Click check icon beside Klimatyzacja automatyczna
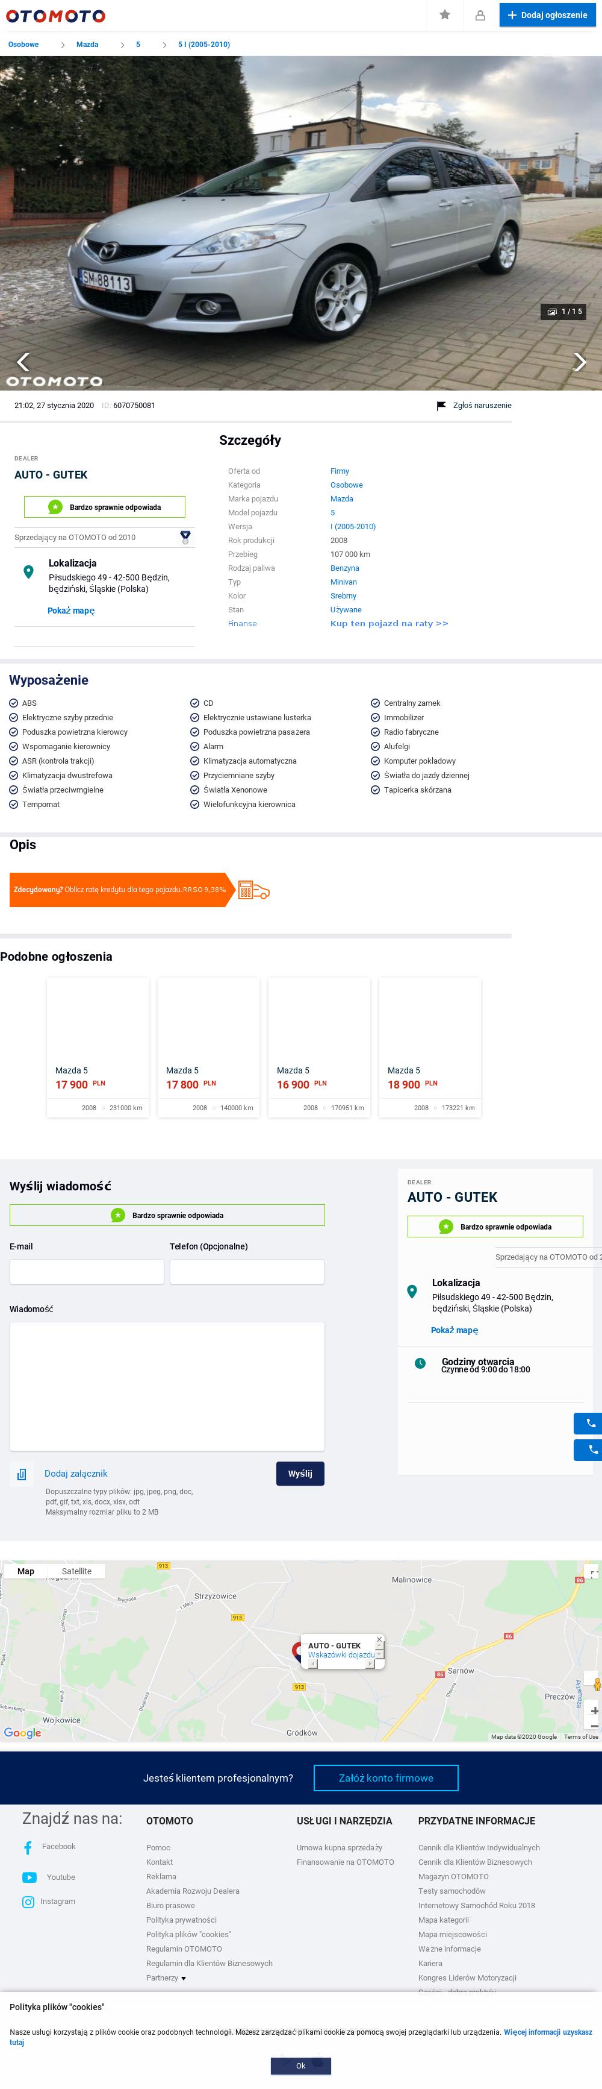This screenshot has width=602, height=2089. click(x=194, y=761)
